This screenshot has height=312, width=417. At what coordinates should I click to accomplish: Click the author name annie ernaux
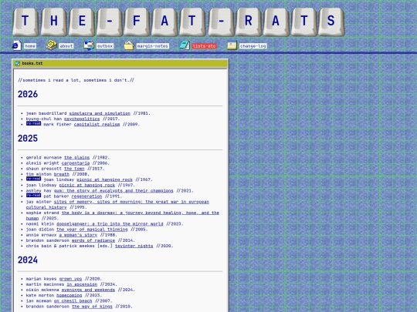coord(41,235)
